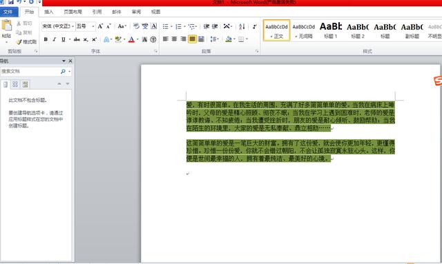This screenshot has width=442, height=264.
Task: Click the red font color button
Action: tap(131, 39)
